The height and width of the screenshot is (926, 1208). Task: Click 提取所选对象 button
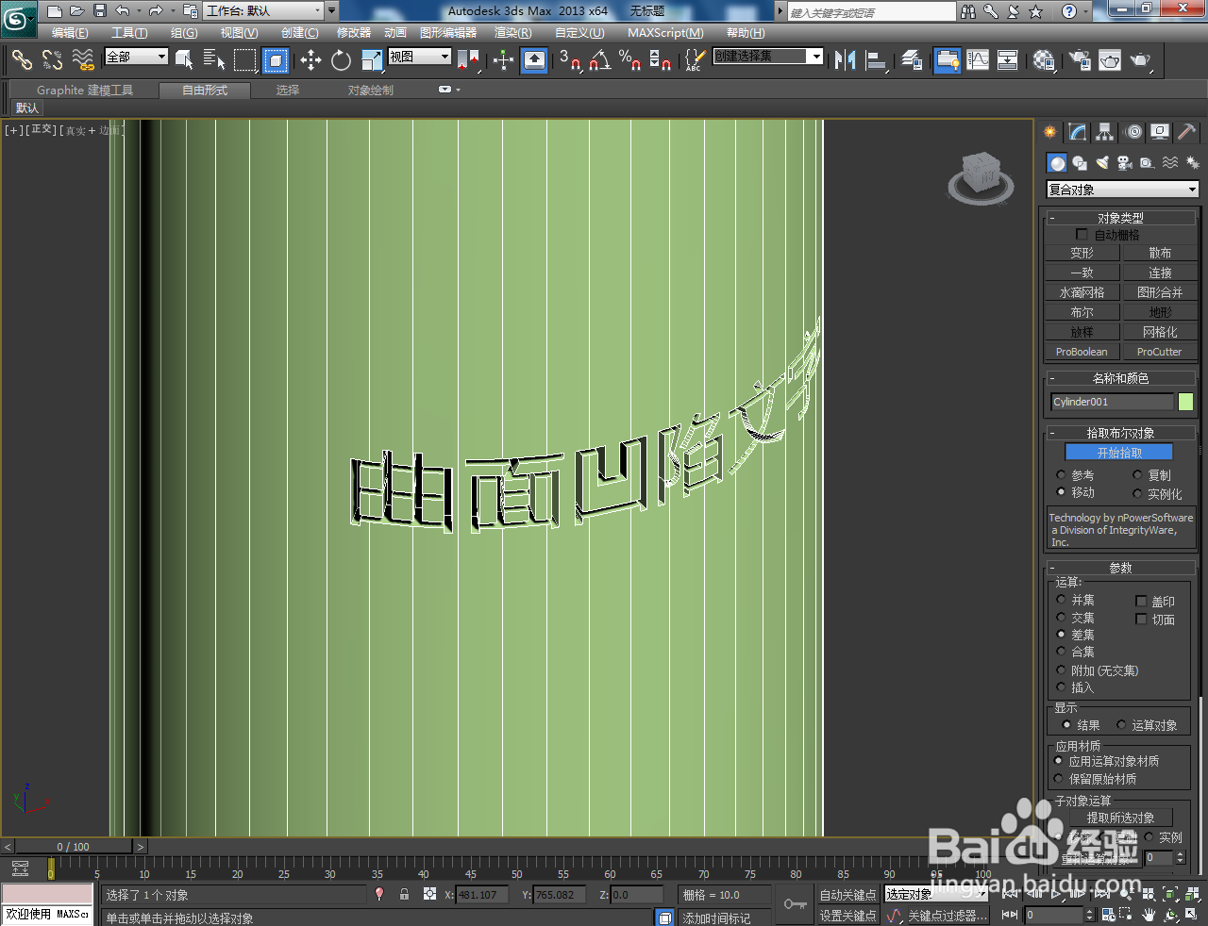pyautogui.click(x=1119, y=818)
